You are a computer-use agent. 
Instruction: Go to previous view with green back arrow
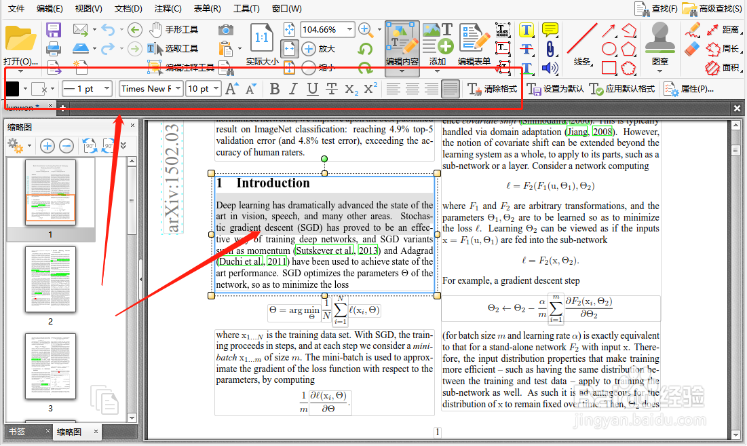tap(135, 30)
